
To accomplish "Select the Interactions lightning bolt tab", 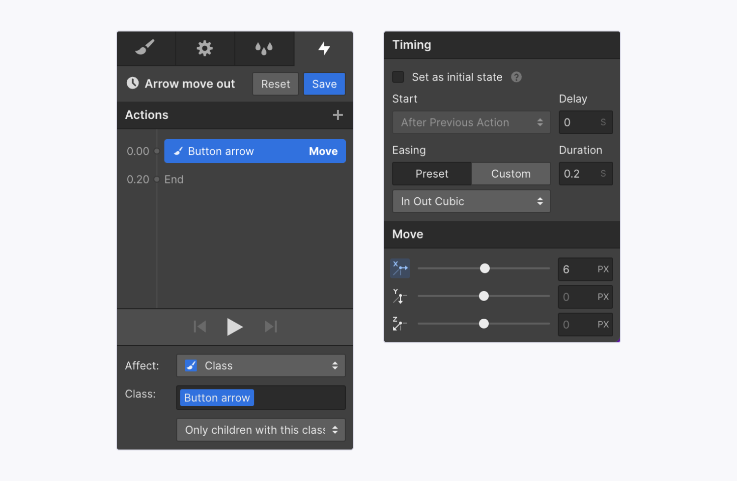I will pos(324,48).
